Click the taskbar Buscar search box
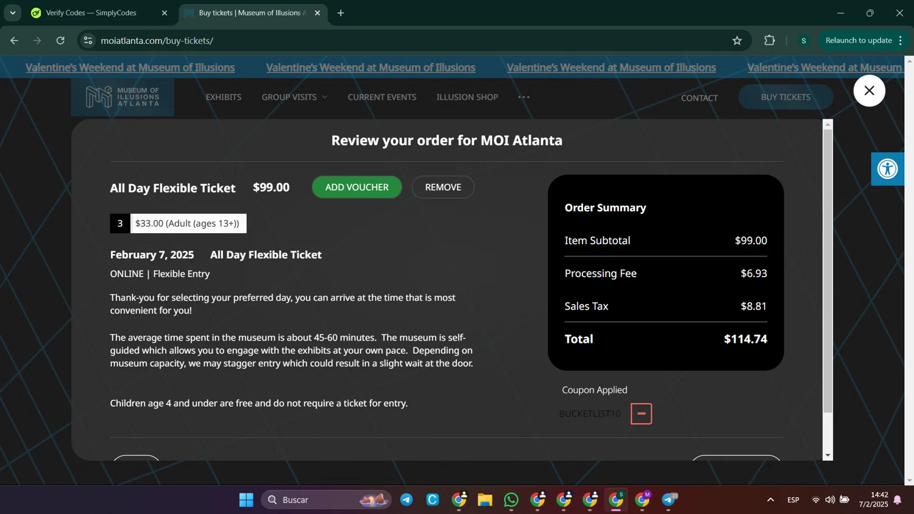 tap(327, 500)
